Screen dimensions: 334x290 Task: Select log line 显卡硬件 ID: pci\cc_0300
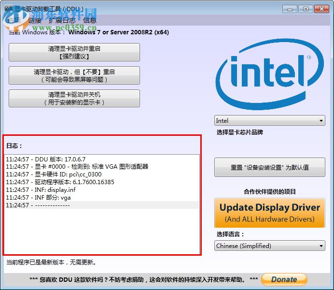coord(102,174)
